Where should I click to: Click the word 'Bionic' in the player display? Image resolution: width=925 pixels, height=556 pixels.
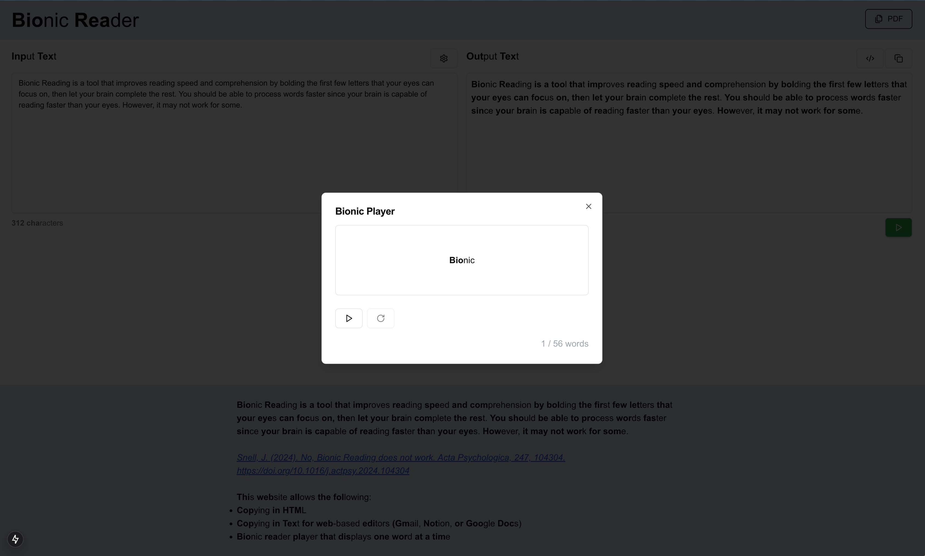point(462,260)
